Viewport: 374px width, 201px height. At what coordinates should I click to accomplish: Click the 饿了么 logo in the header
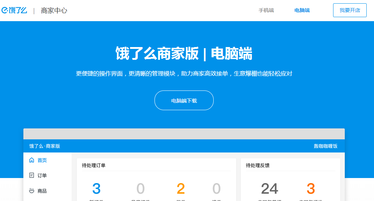pyautogui.click(x=14, y=10)
